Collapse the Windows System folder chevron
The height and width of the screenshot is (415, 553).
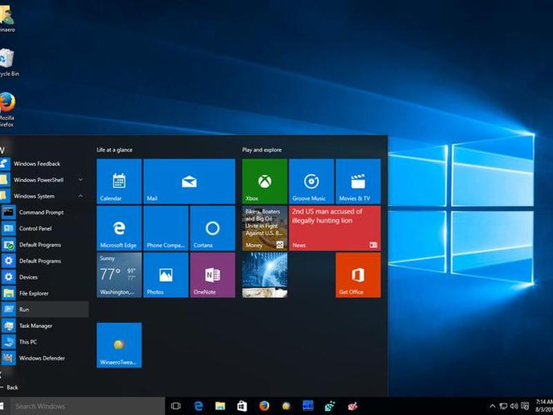click(81, 196)
